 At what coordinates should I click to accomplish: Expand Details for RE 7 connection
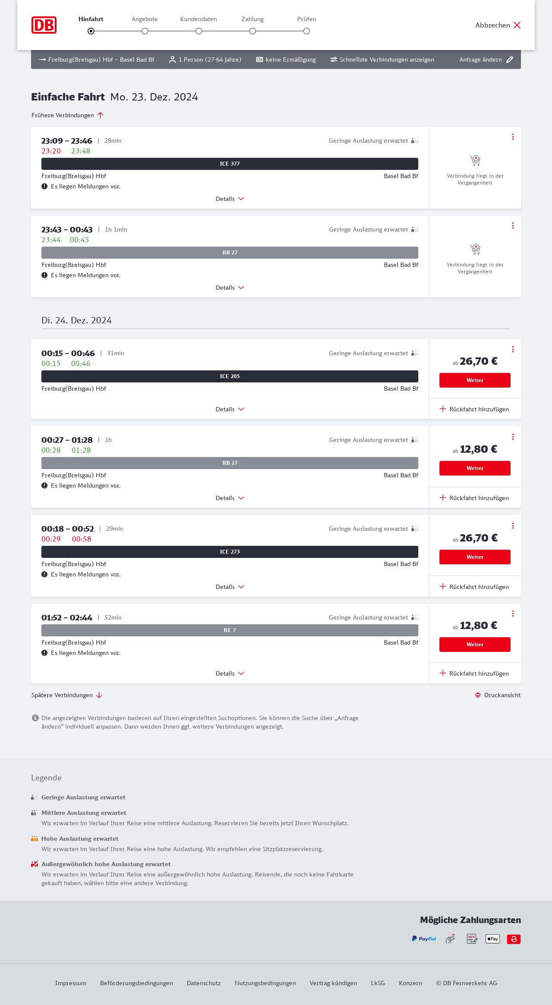pos(230,673)
